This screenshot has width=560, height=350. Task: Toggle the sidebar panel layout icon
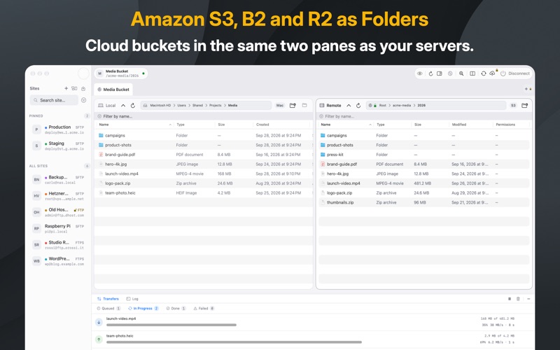click(440, 73)
